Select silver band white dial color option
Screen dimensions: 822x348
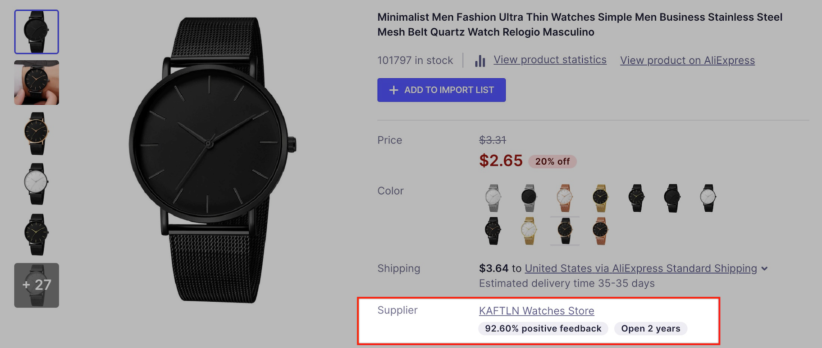pyautogui.click(x=493, y=198)
